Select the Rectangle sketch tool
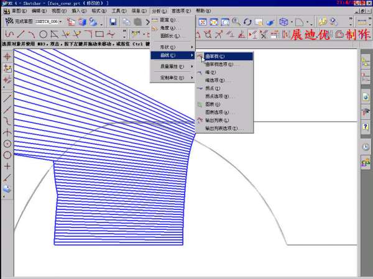This screenshot has width=373, height=279. 99,34
